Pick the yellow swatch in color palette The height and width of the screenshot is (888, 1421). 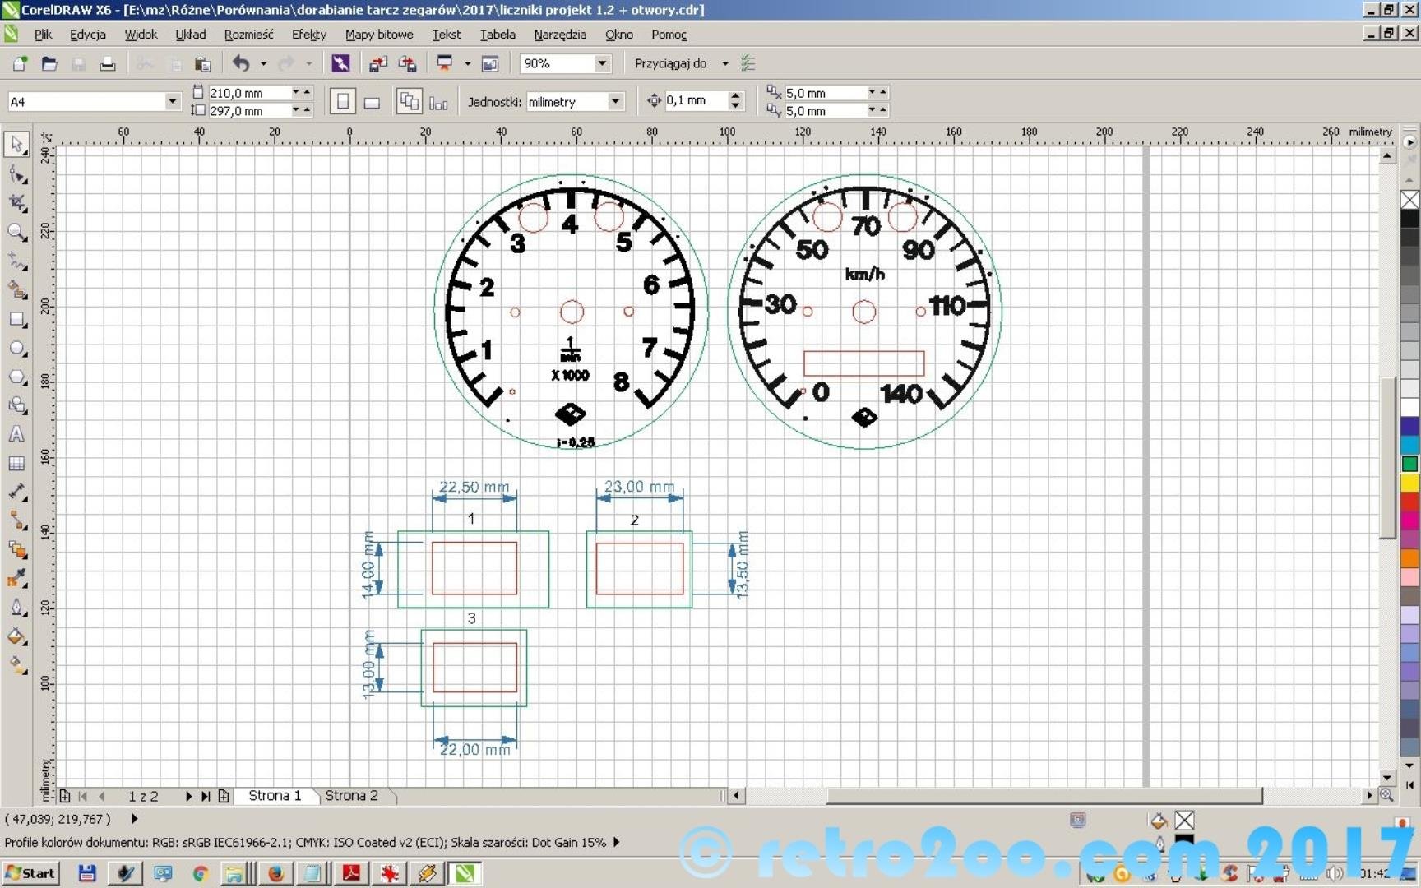(1409, 483)
